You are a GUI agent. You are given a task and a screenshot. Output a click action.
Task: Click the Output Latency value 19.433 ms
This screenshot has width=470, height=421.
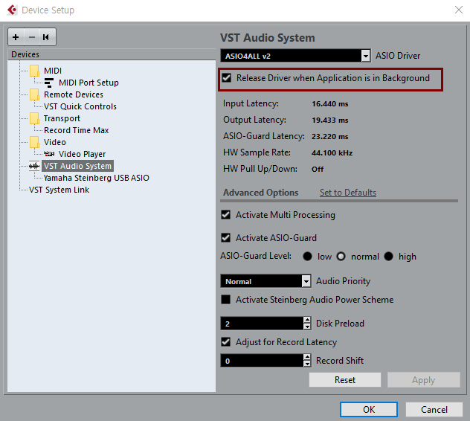[x=330, y=120]
